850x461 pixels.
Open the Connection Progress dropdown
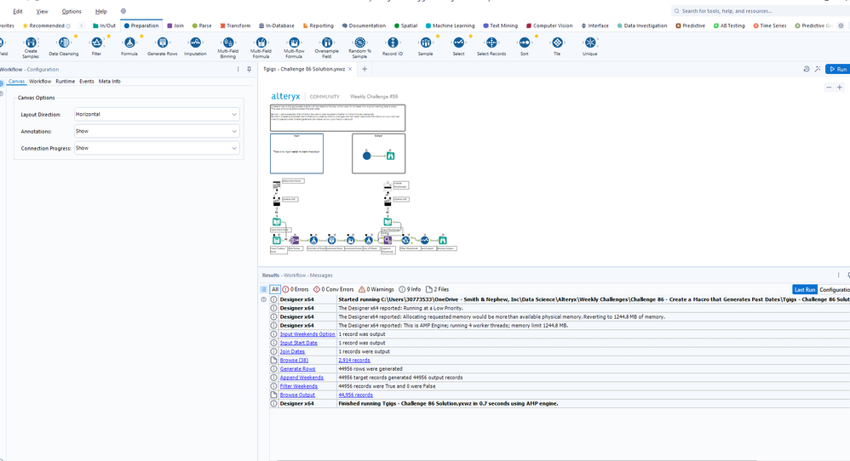click(157, 148)
